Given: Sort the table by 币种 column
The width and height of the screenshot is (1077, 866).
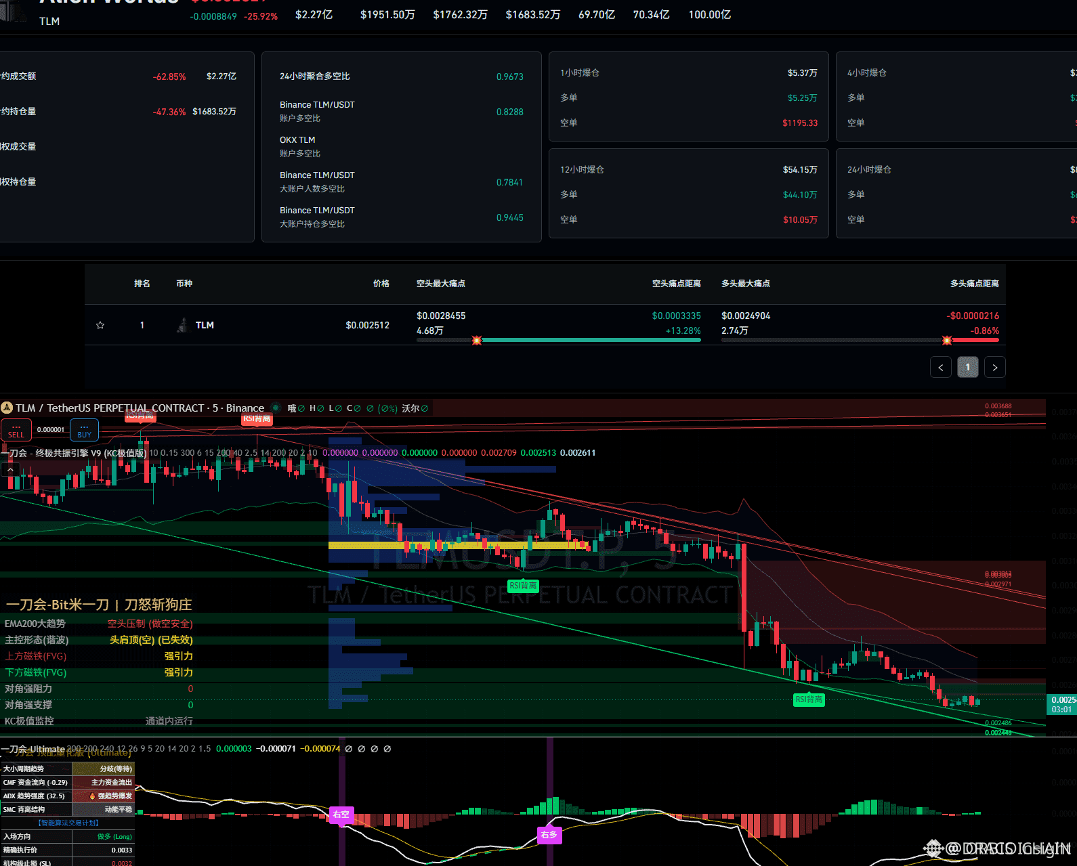Looking at the screenshot, I should [184, 284].
